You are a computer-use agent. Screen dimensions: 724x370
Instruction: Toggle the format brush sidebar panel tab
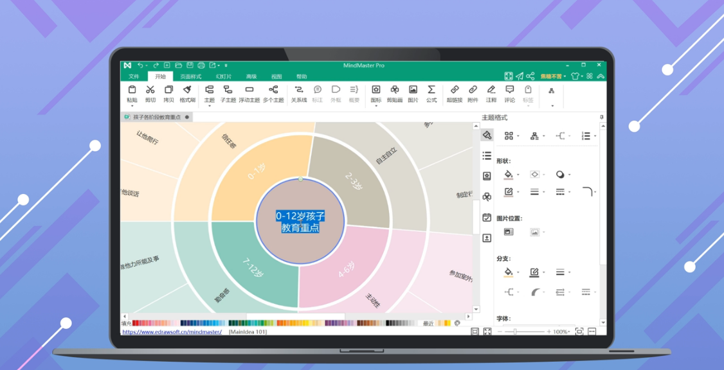click(487, 135)
